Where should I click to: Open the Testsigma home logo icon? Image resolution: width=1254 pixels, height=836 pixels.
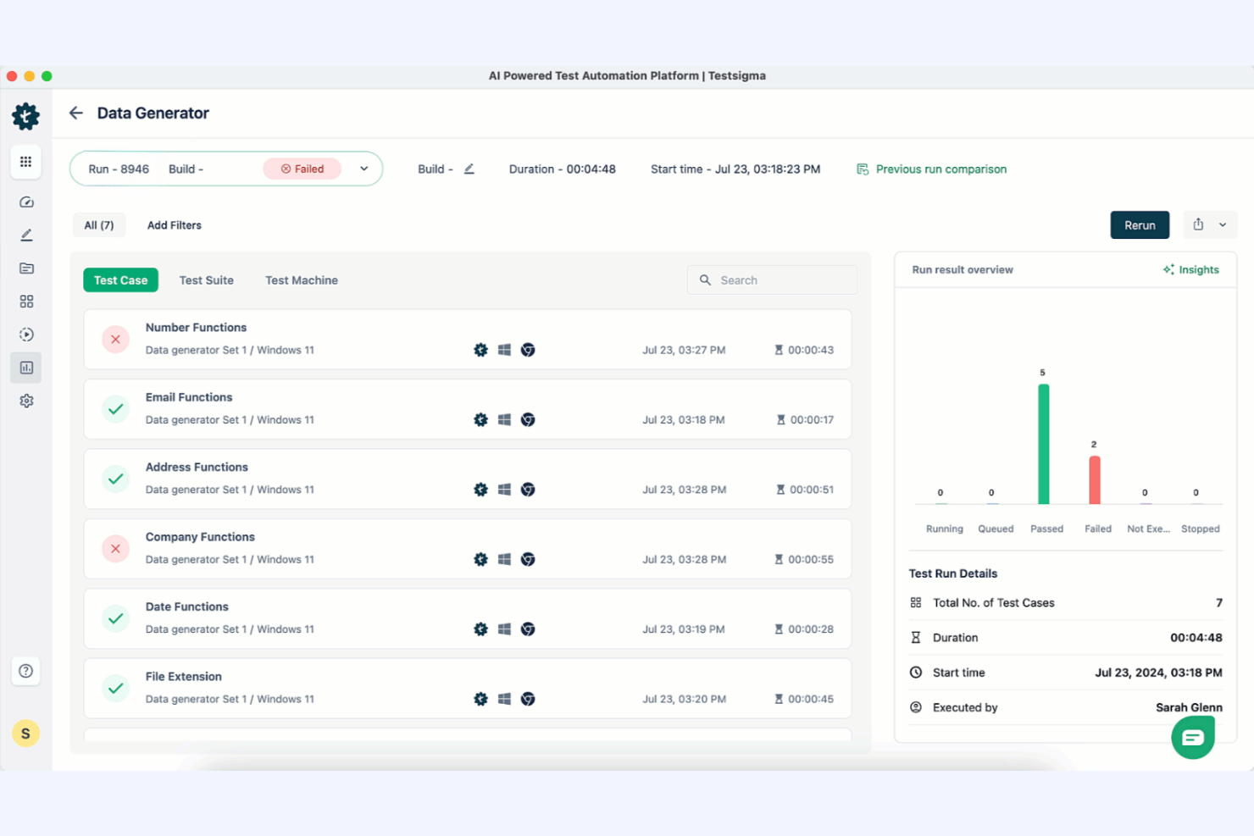click(x=25, y=117)
